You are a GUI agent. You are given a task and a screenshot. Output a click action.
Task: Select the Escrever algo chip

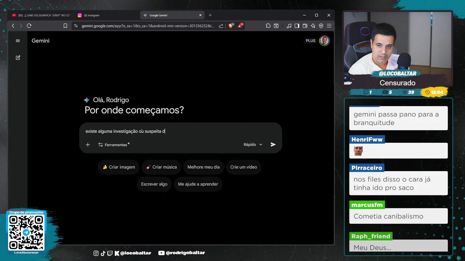click(154, 184)
